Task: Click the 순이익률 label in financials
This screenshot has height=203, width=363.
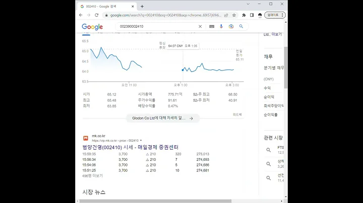Action: (x=270, y=115)
